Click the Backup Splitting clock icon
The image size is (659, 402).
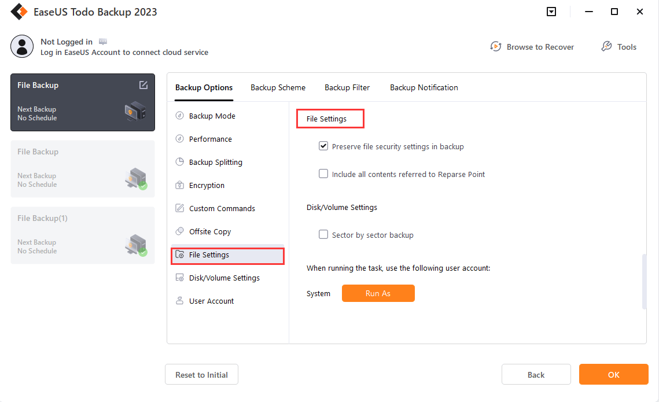pos(179,163)
